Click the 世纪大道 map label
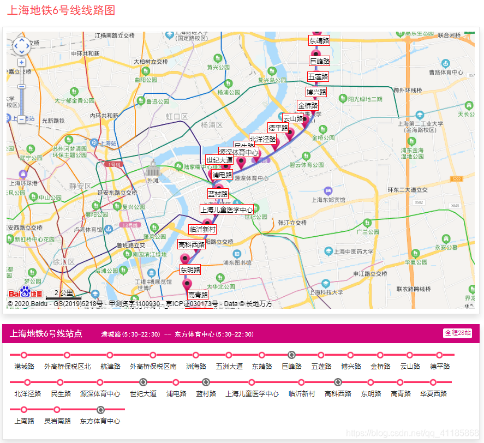Viewport: 484px width, 443px height. click(219, 160)
